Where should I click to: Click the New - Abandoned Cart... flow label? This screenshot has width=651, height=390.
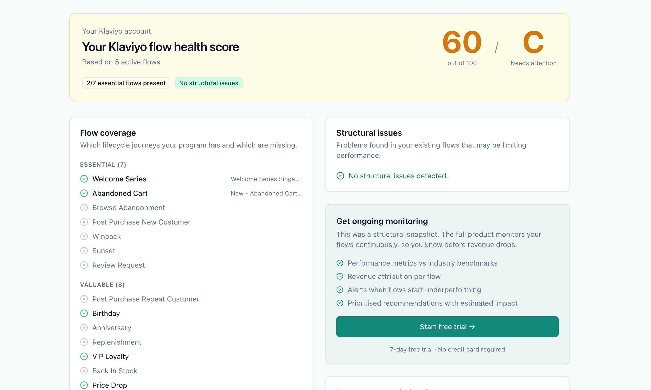point(267,193)
